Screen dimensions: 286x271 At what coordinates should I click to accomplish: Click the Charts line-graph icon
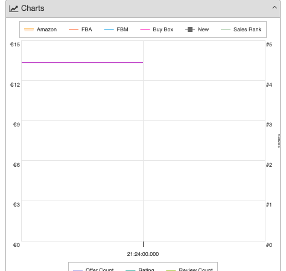[x=14, y=8]
